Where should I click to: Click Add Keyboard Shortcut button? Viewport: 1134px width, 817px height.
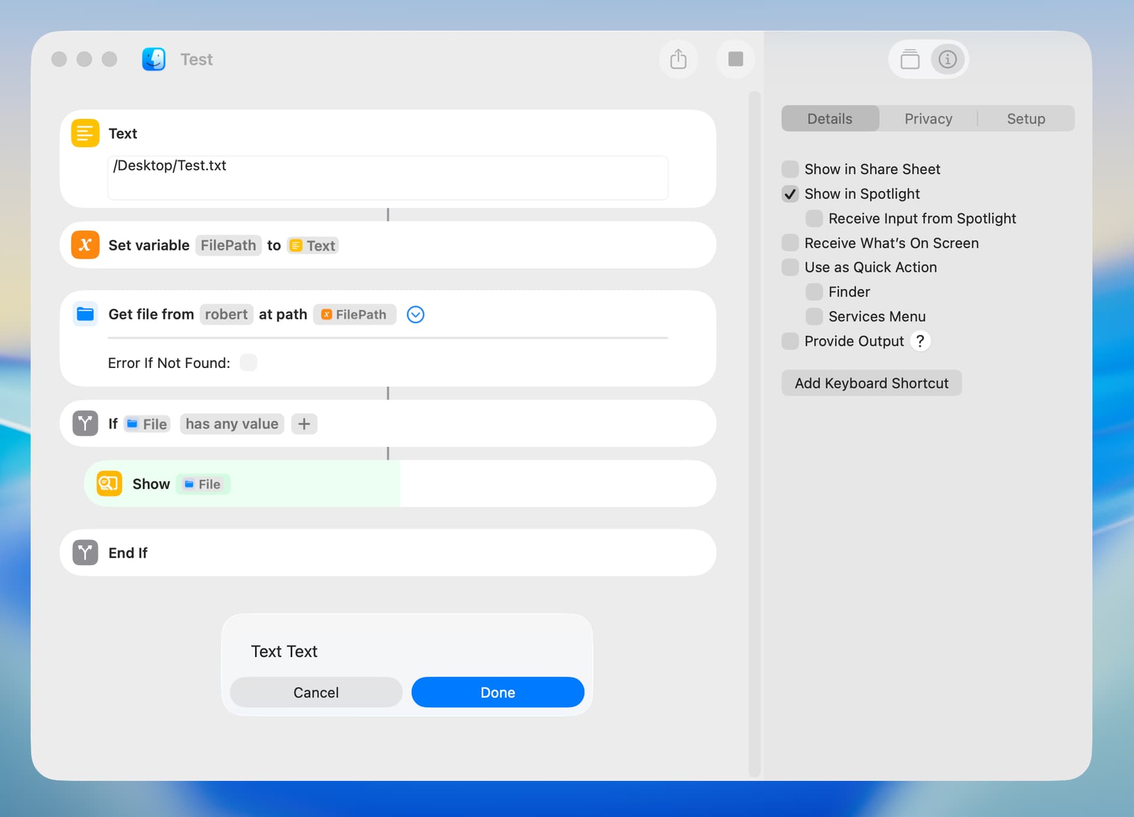click(x=871, y=383)
